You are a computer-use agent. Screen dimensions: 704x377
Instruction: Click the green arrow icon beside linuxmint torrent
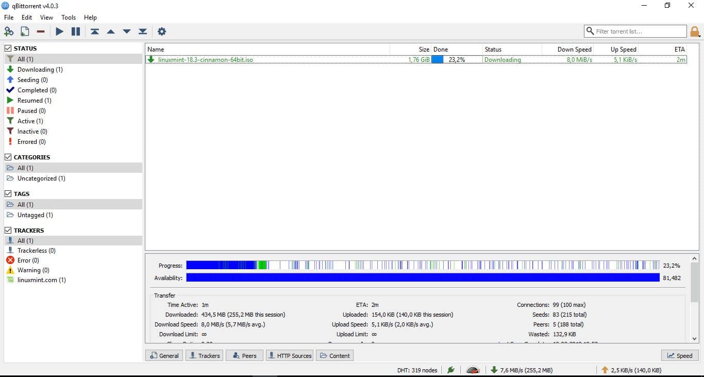point(151,59)
